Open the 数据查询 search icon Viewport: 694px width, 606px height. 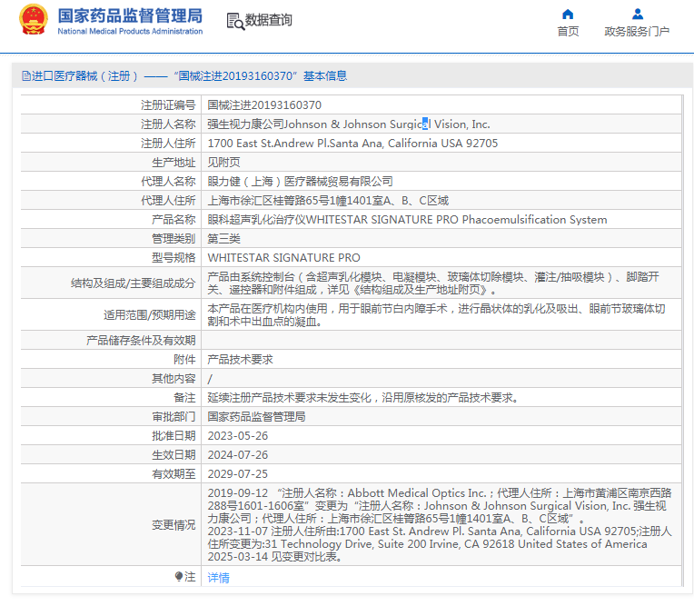[x=235, y=21]
